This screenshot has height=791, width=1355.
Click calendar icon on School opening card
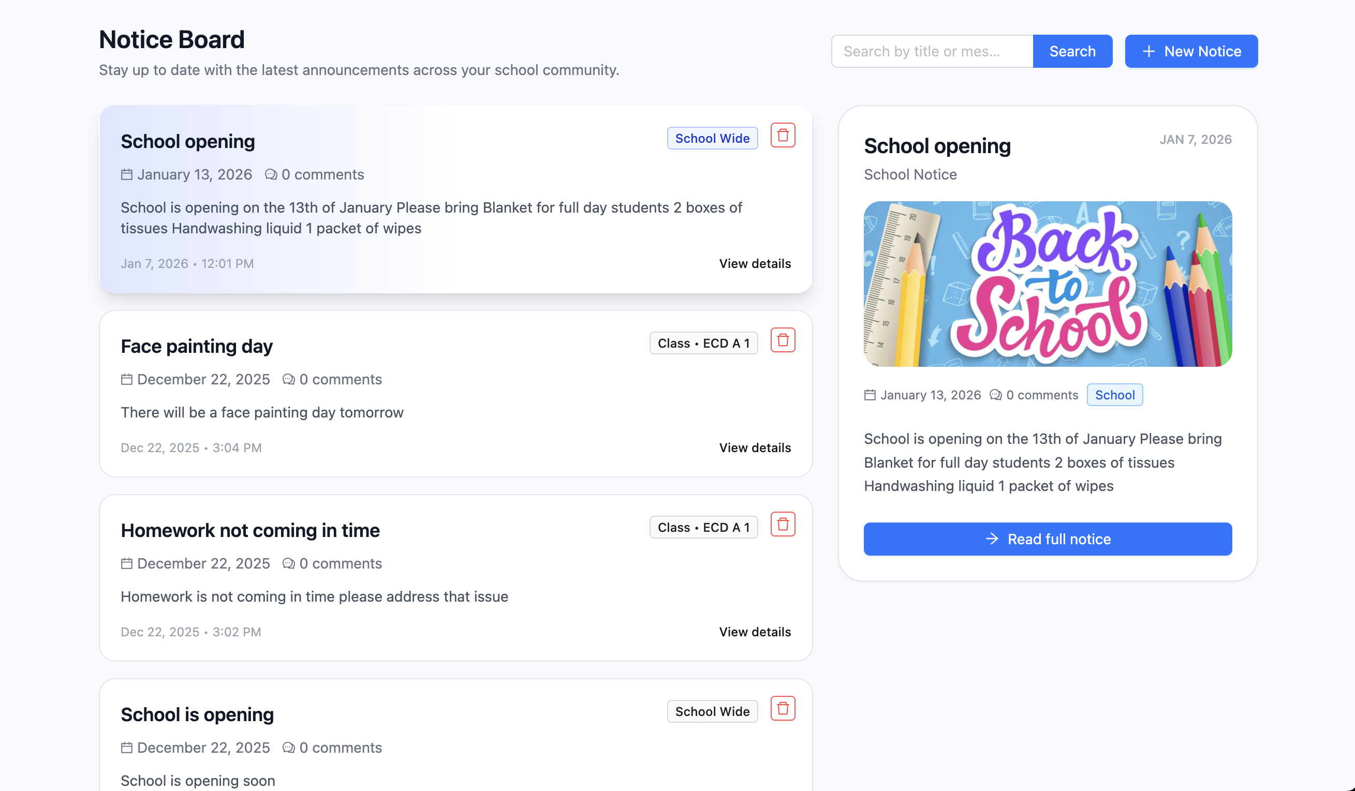[126, 175]
